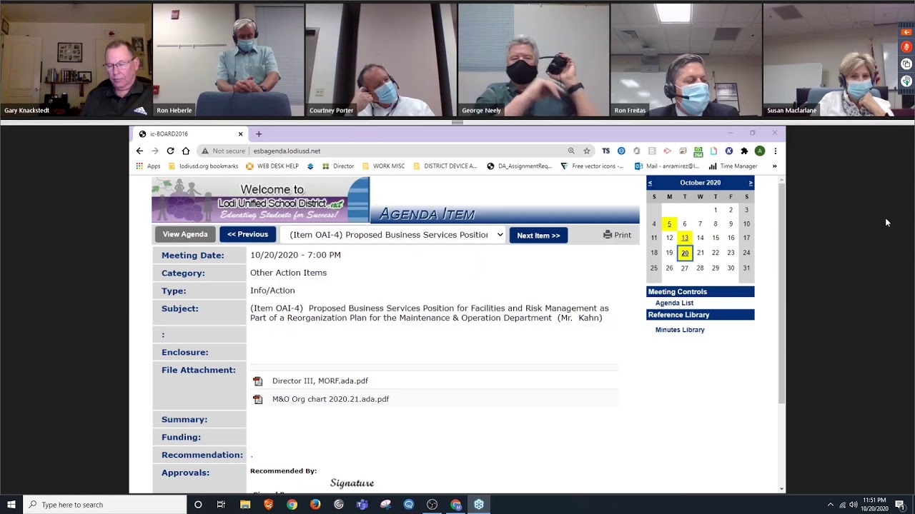Open a new browser tab
Screen dimensions: 915x514
[259, 133]
